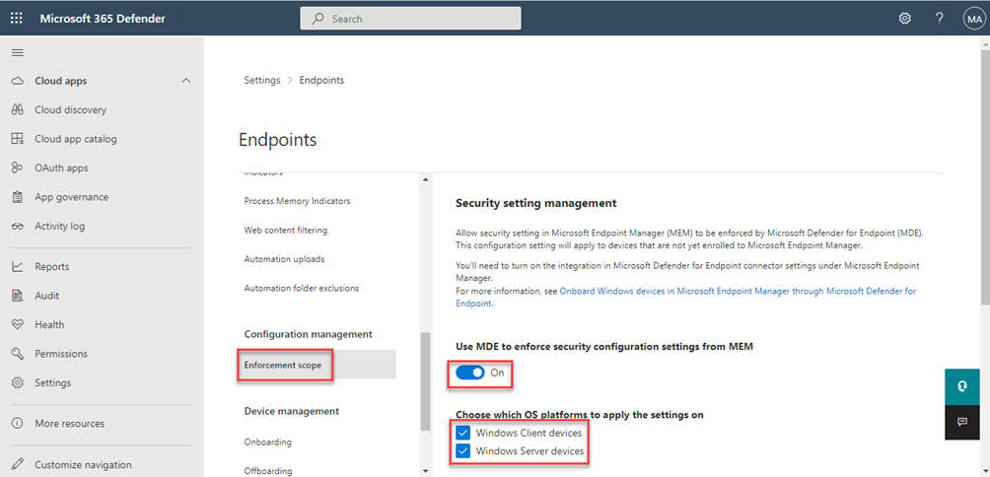
Task: Open the teal headset support button
Action: [962, 386]
